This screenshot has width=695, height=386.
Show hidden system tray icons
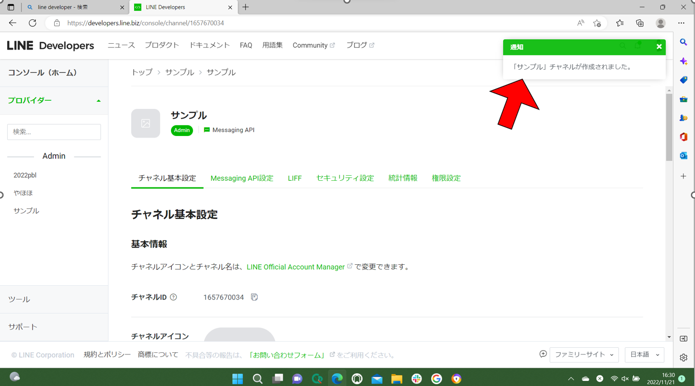click(x=571, y=379)
